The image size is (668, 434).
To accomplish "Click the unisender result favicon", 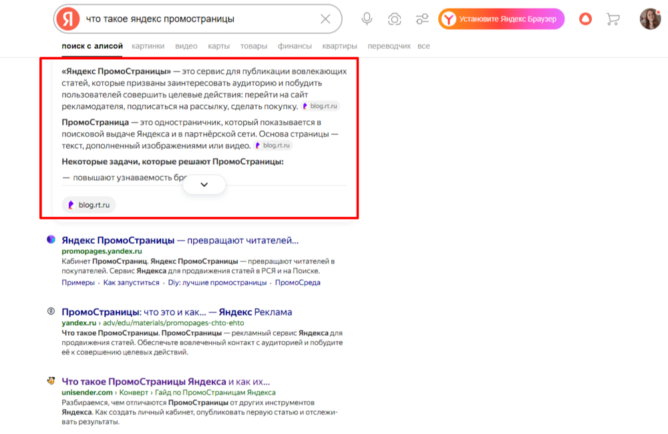I will (x=51, y=381).
